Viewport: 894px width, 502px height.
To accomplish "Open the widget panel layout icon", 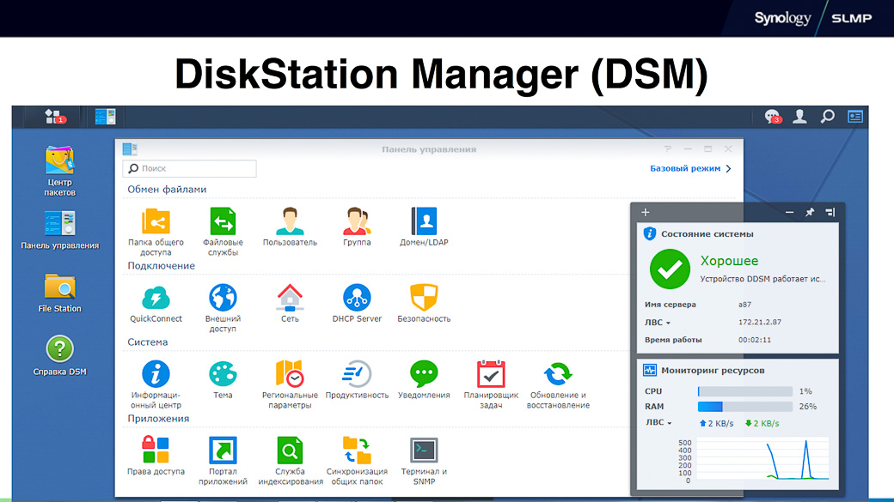I will click(830, 212).
